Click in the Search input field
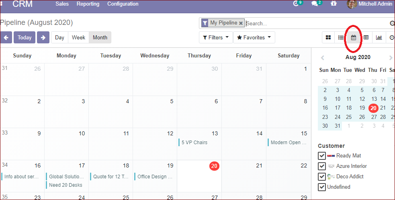395x200 pixels. (x=316, y=23)
